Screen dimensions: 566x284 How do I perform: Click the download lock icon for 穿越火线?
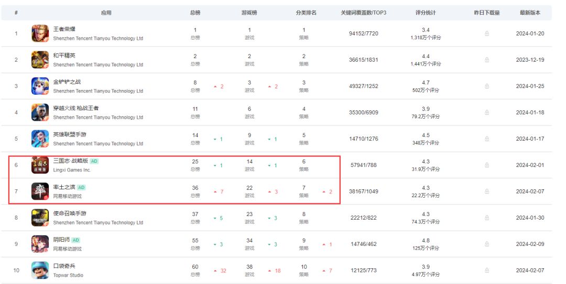coord(486,112)
